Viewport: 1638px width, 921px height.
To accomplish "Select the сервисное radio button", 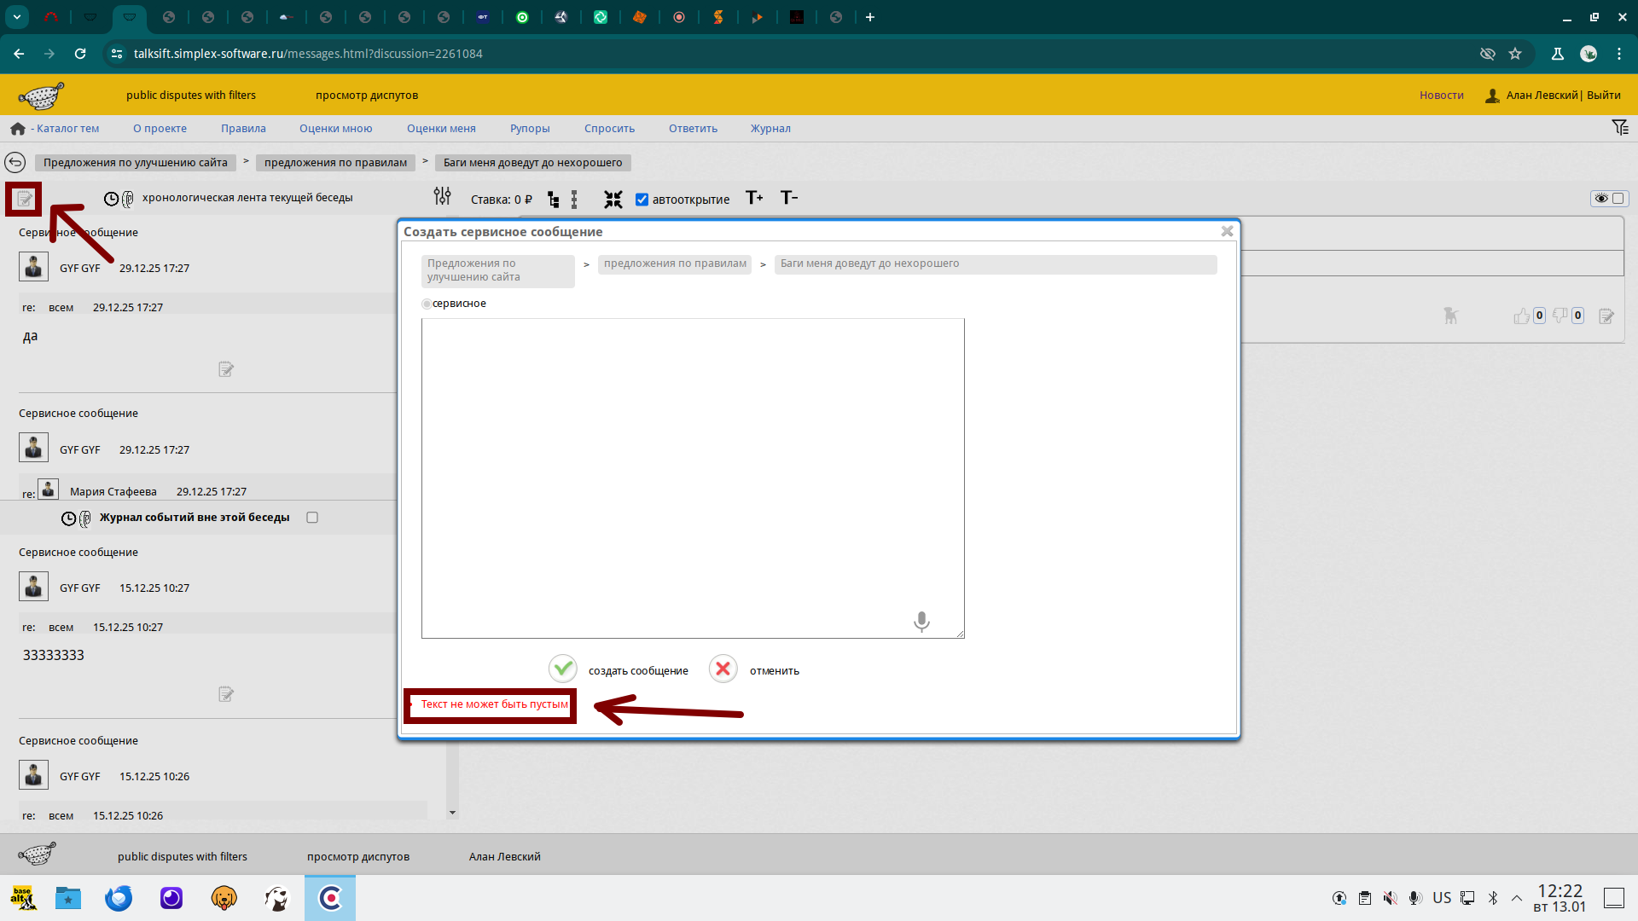I will [427, 304].
